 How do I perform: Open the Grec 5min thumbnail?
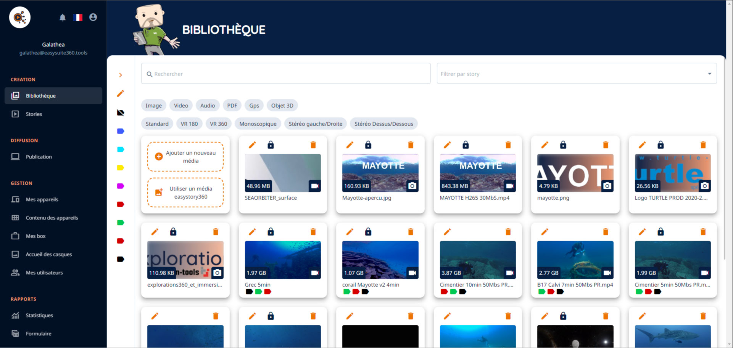(283, 260)
